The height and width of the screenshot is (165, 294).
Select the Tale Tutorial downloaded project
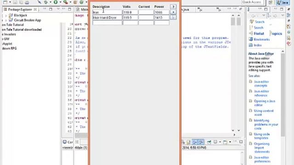pos(22,29)
